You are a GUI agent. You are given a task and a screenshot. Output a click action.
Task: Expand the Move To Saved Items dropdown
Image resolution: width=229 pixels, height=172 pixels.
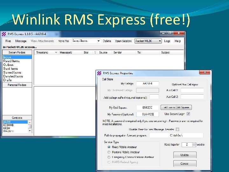pos(99,41)
